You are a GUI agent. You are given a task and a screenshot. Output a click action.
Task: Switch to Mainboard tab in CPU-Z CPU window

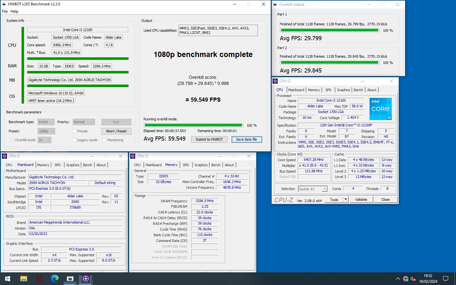pos(296,90)
